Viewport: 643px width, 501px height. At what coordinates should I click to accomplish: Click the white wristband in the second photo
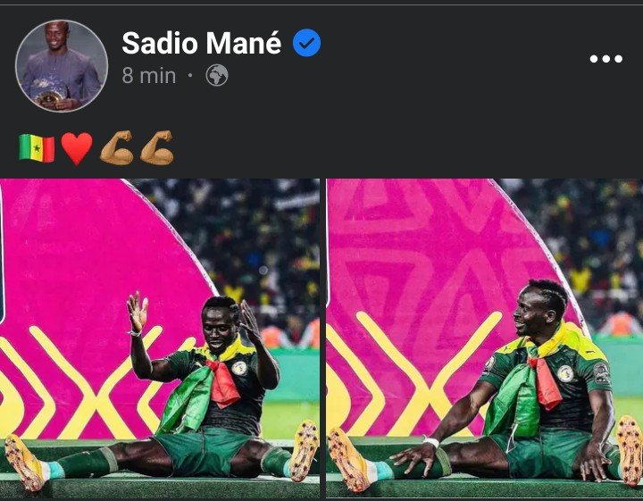click(x=431, y=442)
